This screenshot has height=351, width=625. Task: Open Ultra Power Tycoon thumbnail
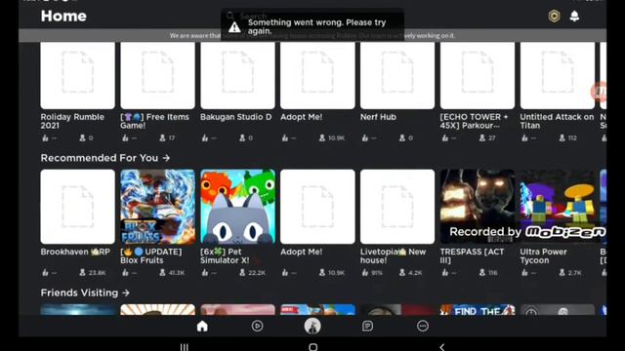[558, 207]
